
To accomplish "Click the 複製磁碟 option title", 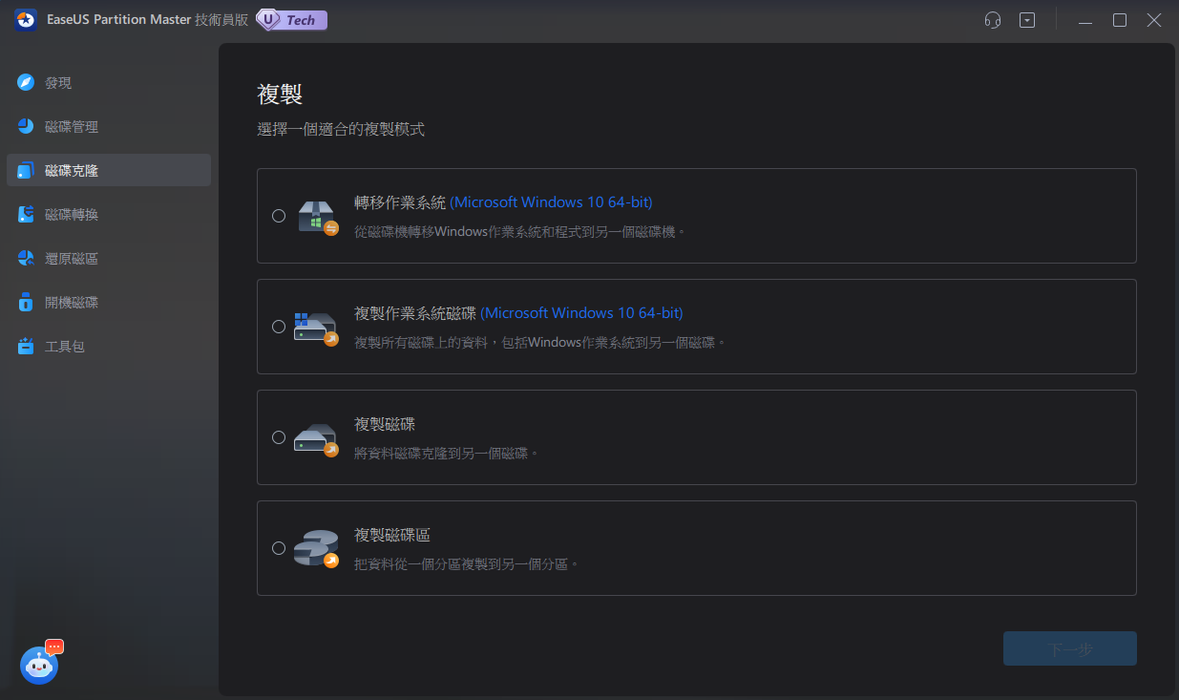I will click(x=385, y=424).
